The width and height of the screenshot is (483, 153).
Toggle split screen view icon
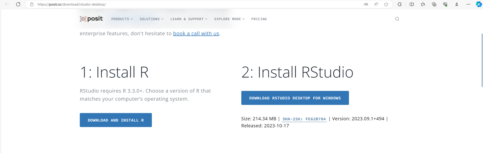click(x=412, y=4)
